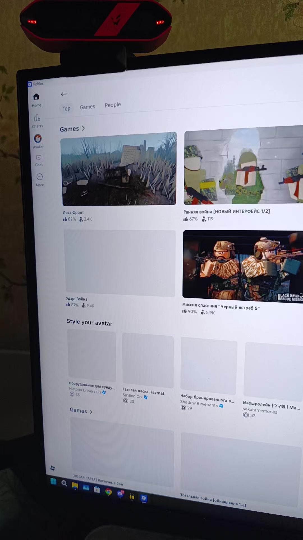Open Тотальная война [обновление 1.2] thumbnail
The height and width of the screenshot is (540, 303).
point(241,470)
